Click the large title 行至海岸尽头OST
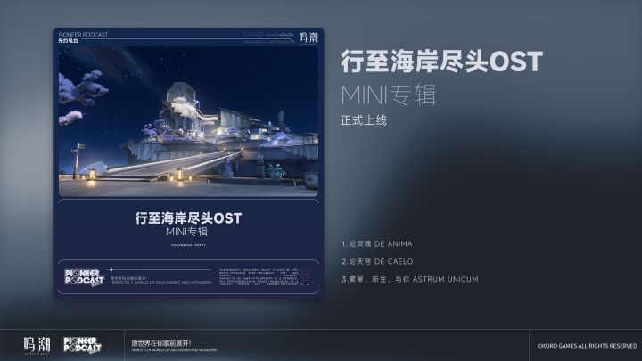The width and height of the screenshot is (642, 361). [441, 62]
